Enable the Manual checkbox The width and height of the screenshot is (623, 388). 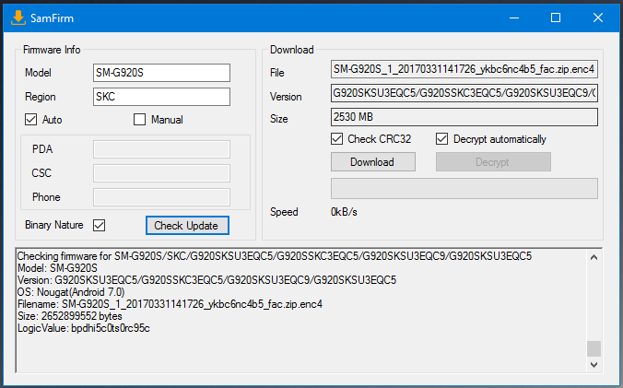coord(140,119)
